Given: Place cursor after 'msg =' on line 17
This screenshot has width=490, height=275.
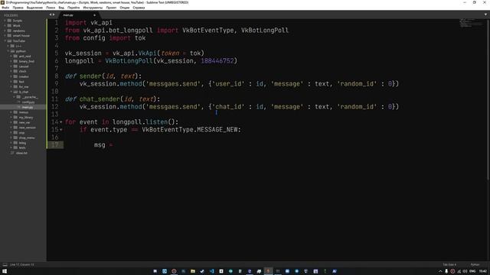Looking at the screenshot, I should [x=114, y=145].
